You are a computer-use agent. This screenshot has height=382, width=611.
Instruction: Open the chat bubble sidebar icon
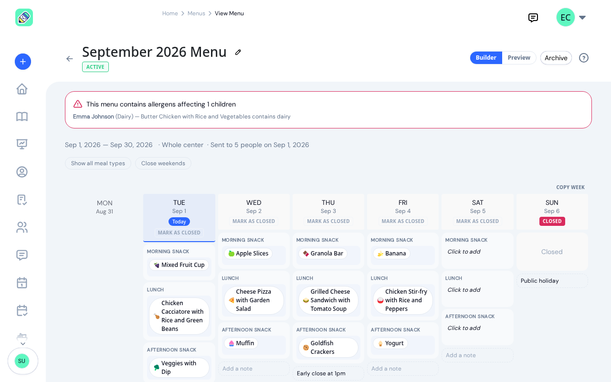[22, 255]
